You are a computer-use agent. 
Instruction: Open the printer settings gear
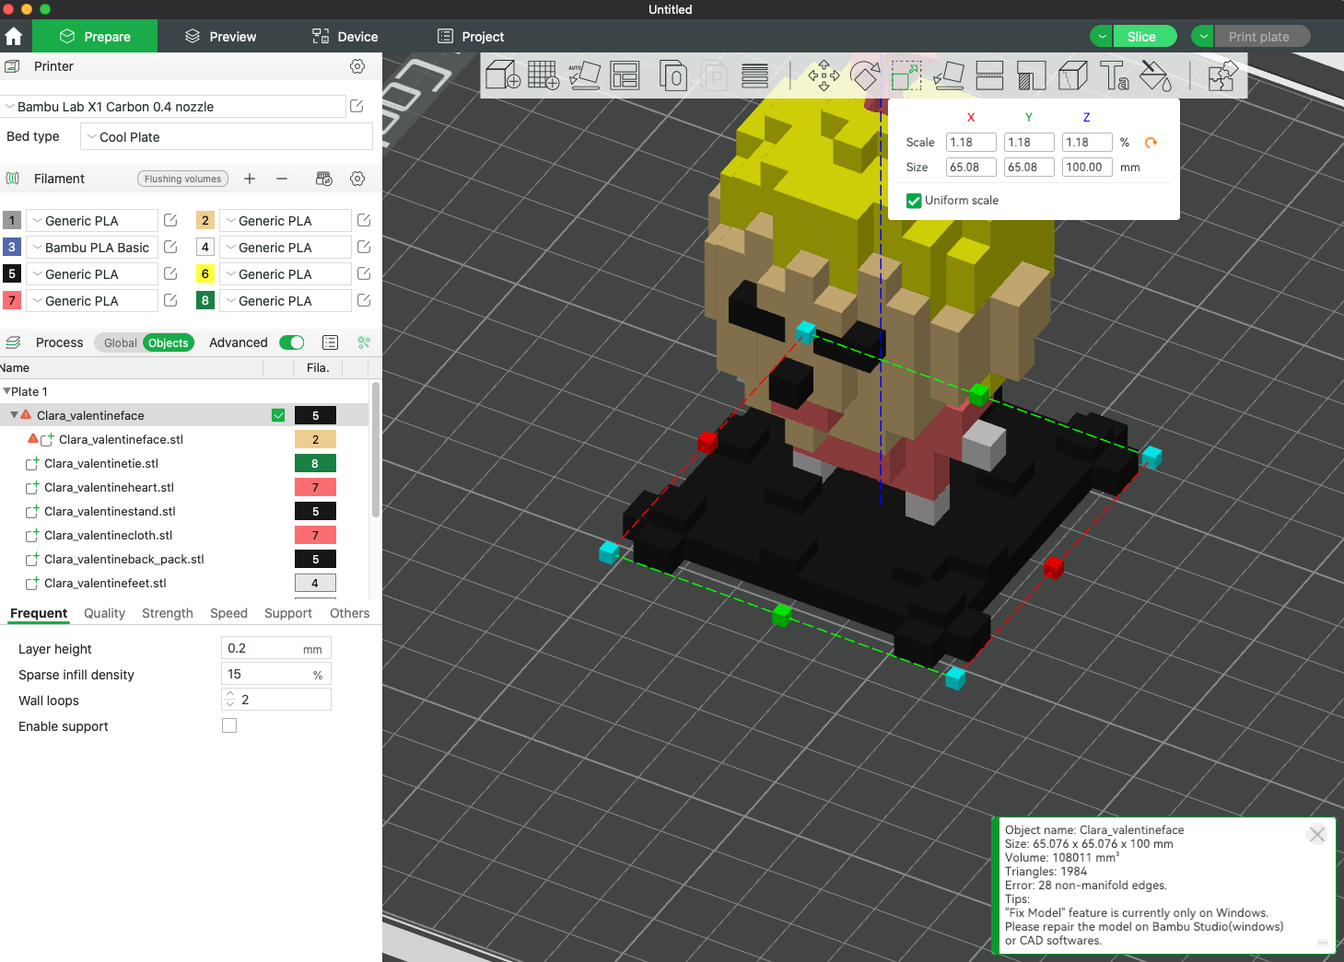point(357,66)
